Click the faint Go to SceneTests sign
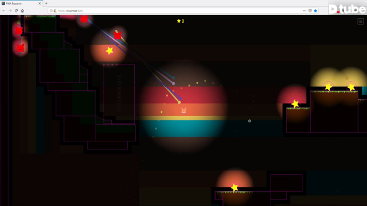Image resolution: width=367 pixels, height=206 pixels. [x=119, y=93]
